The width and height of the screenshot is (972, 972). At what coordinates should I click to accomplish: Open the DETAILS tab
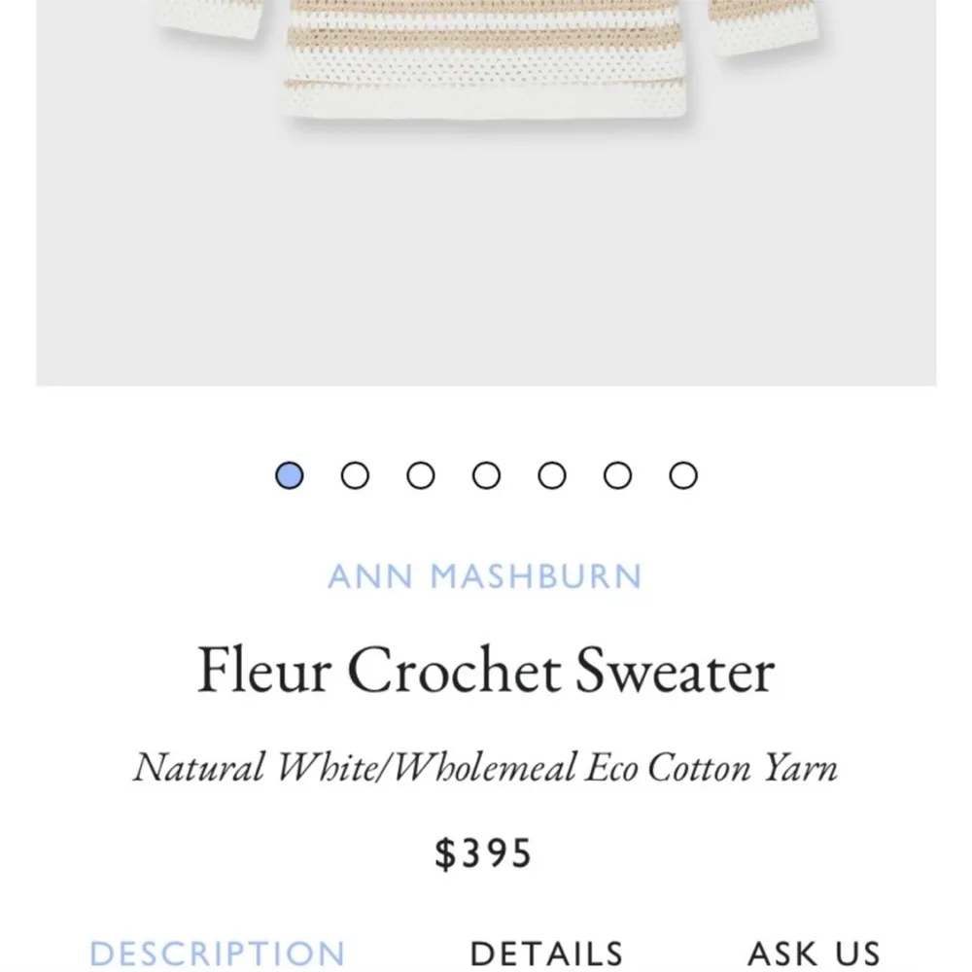547,951
